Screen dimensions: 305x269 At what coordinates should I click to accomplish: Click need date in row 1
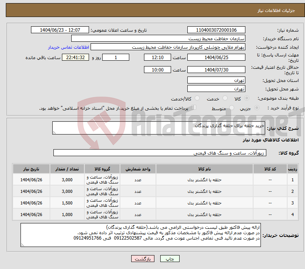pos(31,180)
